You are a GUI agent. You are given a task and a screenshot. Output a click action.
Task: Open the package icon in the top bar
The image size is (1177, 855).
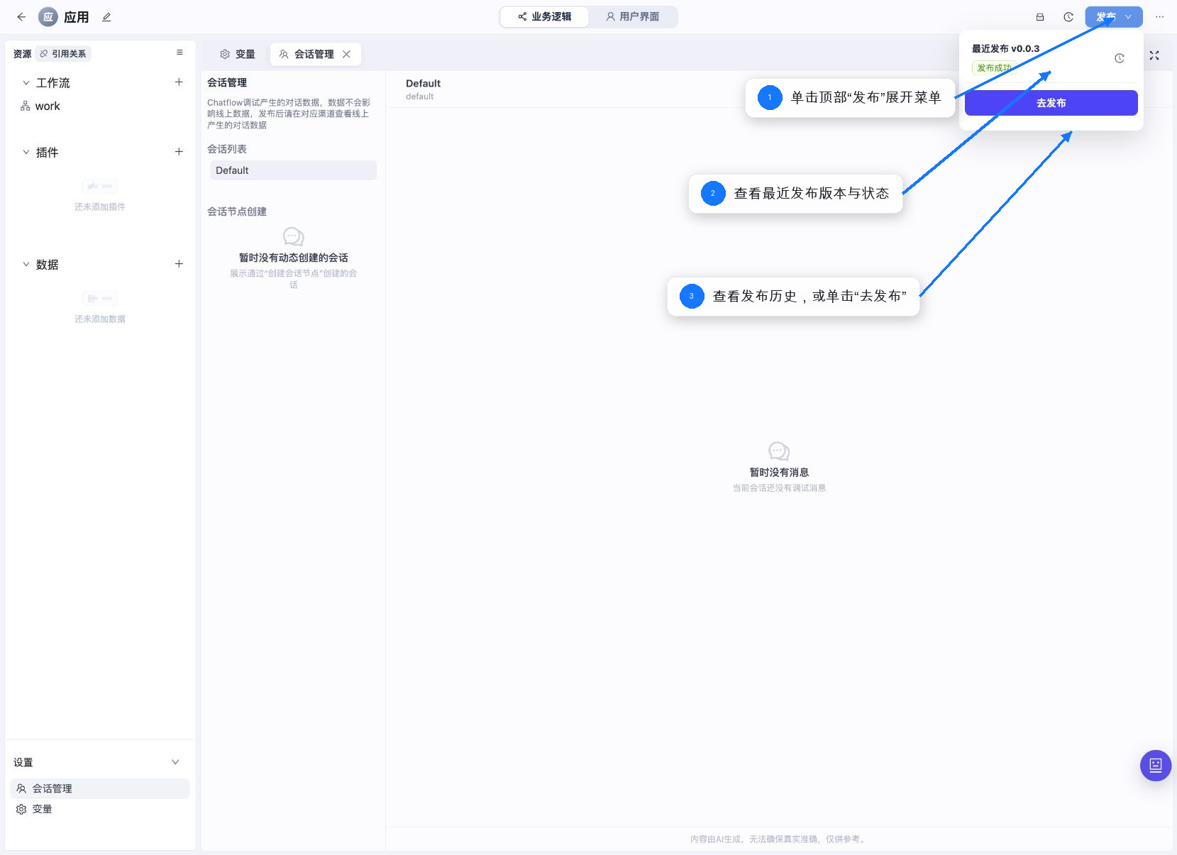tap(1040, 17)
